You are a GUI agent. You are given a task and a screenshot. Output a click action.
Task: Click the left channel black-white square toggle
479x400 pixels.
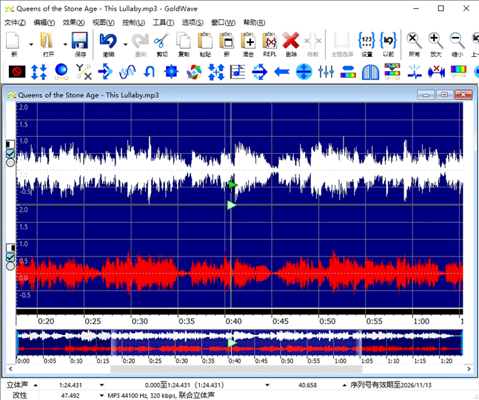point(11,144)
